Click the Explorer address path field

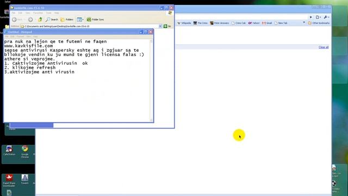[x=89, y=26]
